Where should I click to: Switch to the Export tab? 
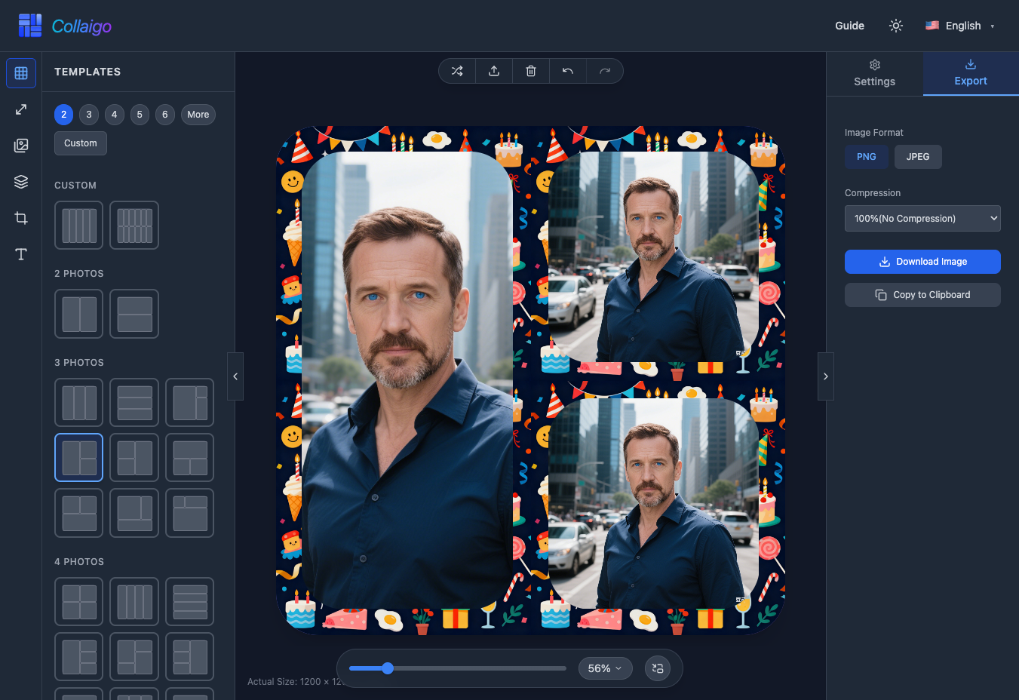point(971,74)
